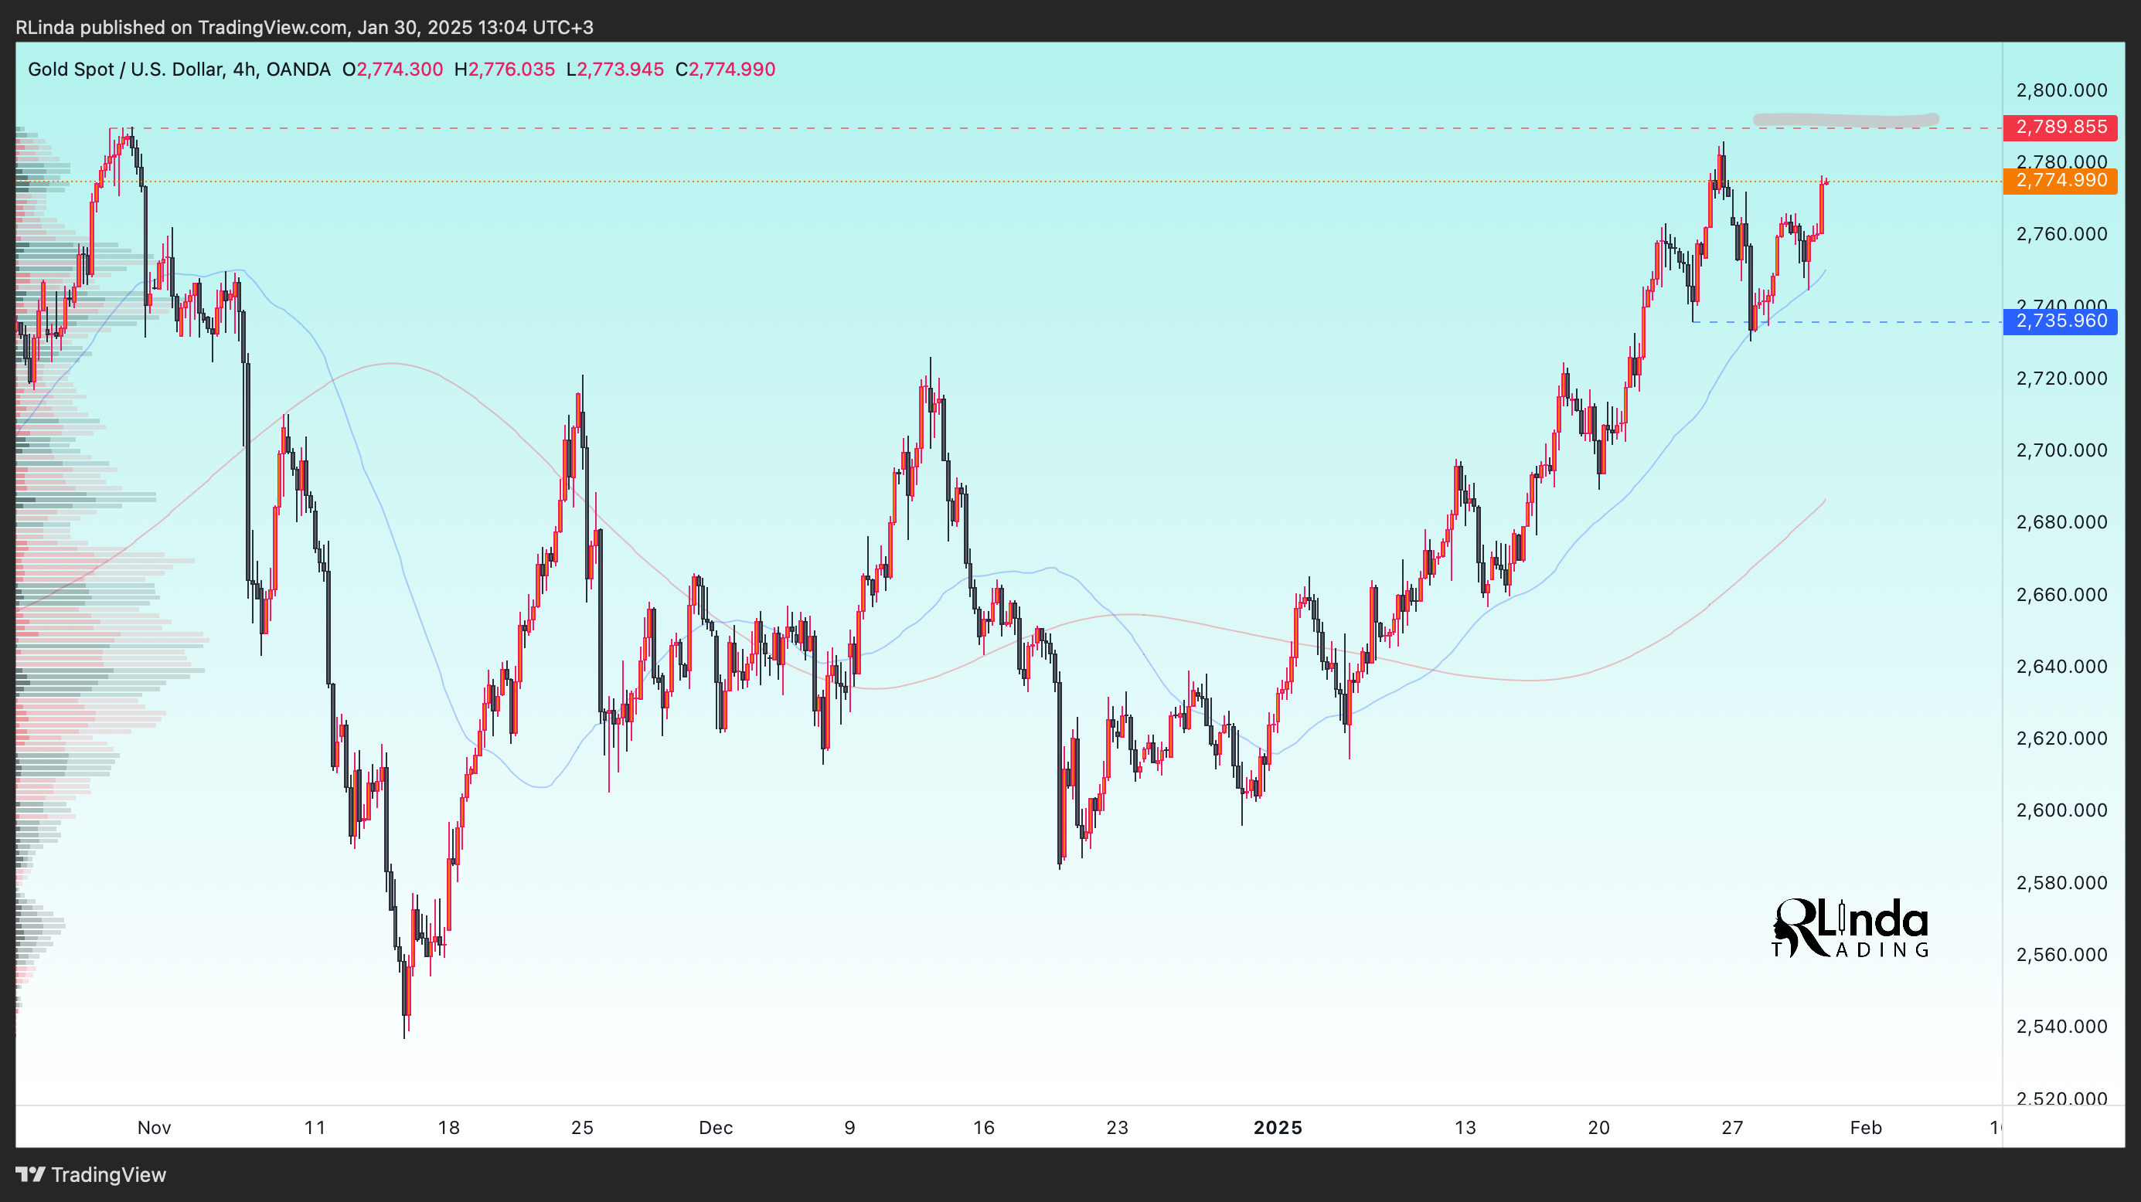
Task: Click the 2,720.000 price axis label
Action: click(2061, 378)
